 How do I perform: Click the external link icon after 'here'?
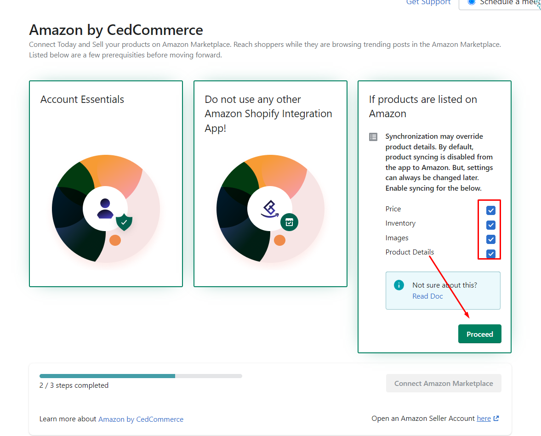coord(496,419)
